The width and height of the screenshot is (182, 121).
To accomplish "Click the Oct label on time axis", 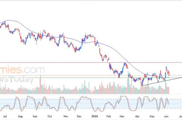I will [50, 116].
